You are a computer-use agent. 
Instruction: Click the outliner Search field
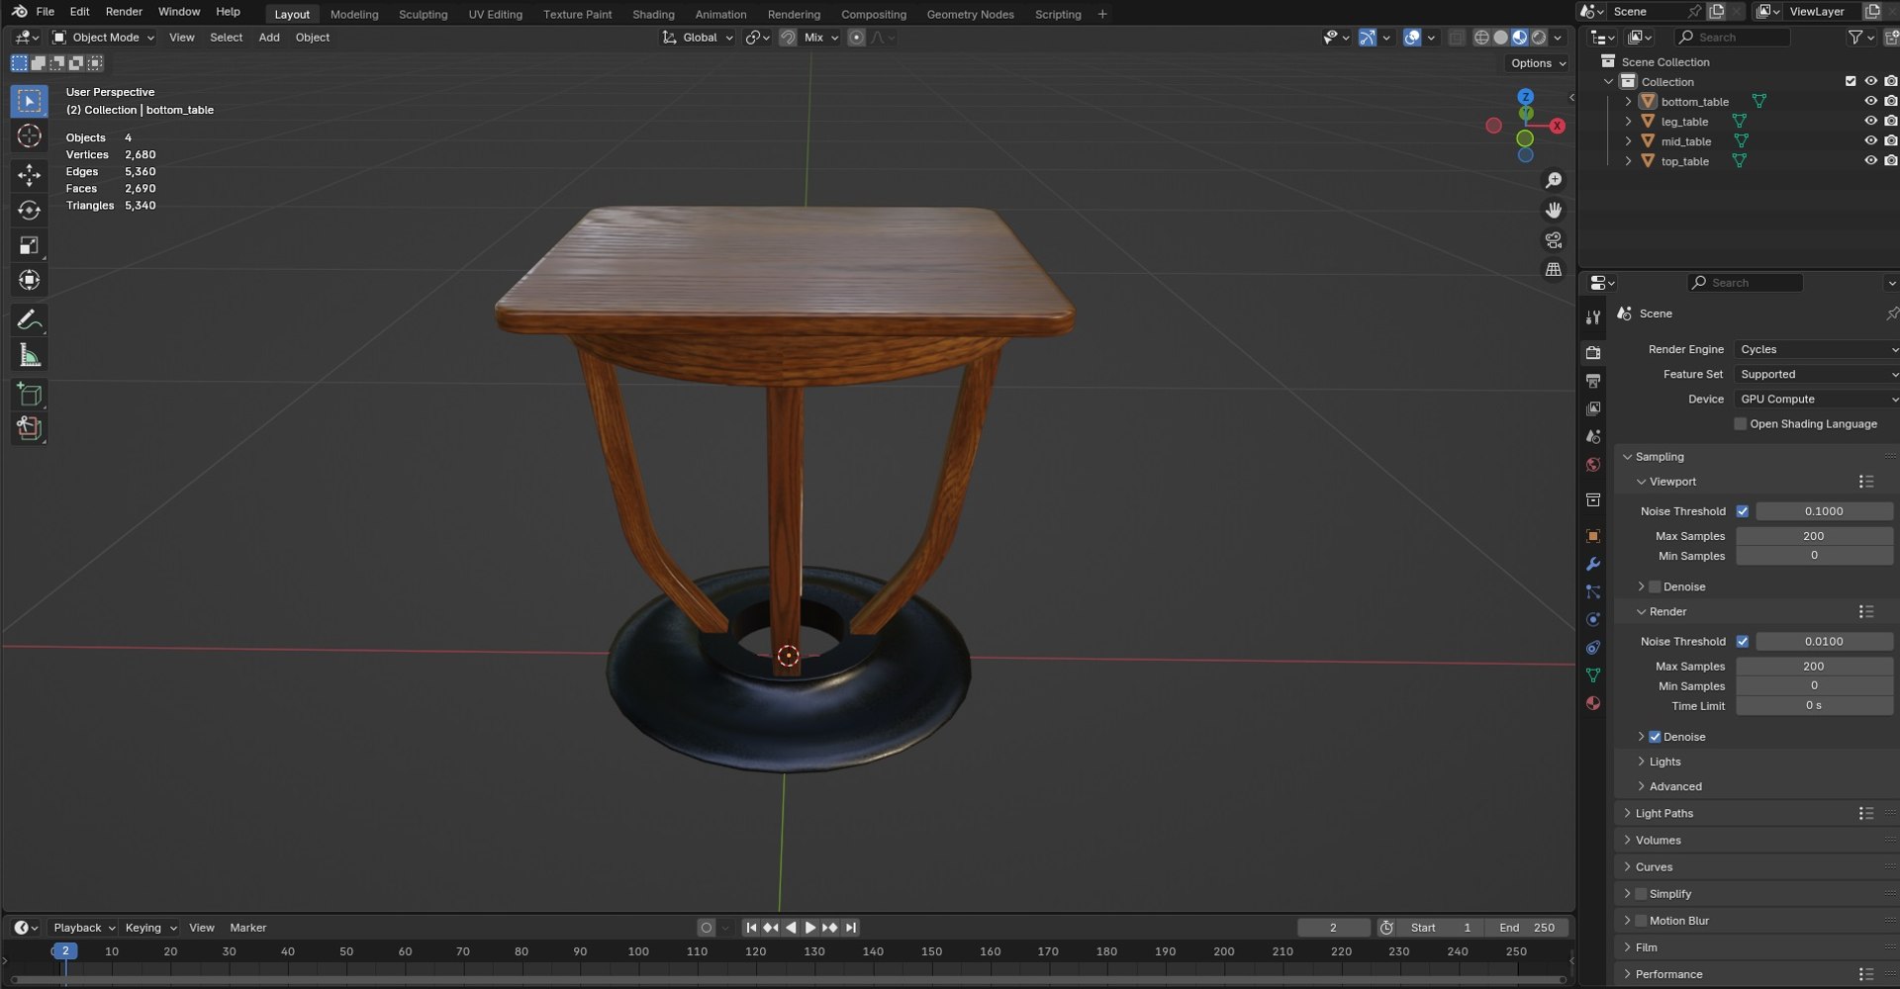point(1733,37)
